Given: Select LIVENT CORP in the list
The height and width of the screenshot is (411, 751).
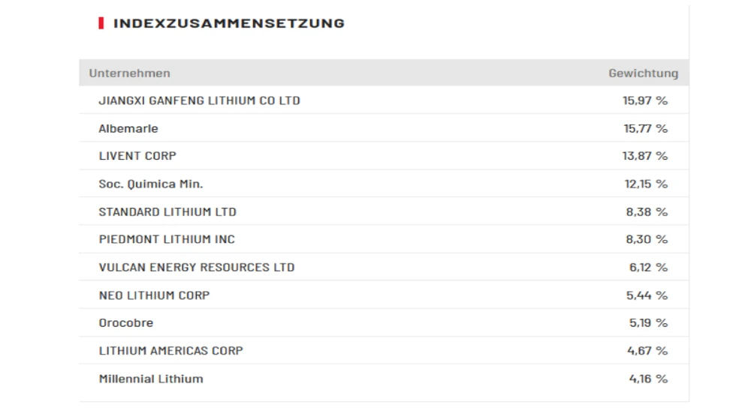Looking at the screenshot, I should coord(137,156).
